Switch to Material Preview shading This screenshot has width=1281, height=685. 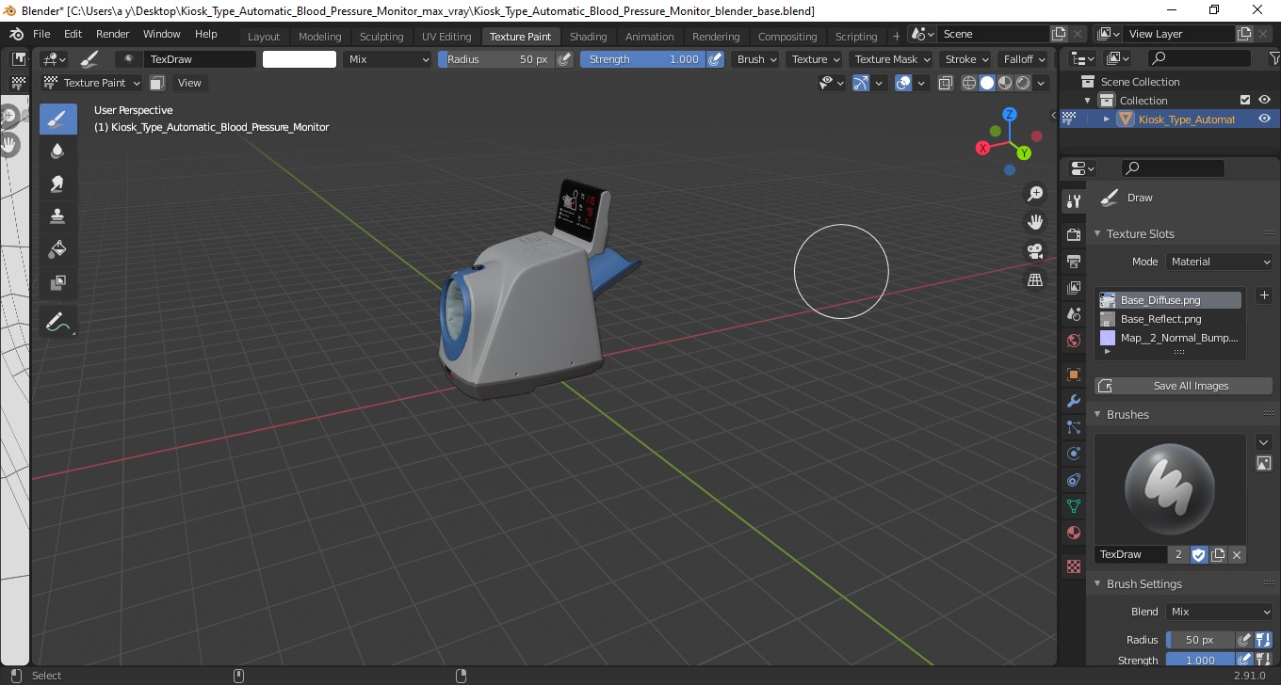tap(1005, 83)
